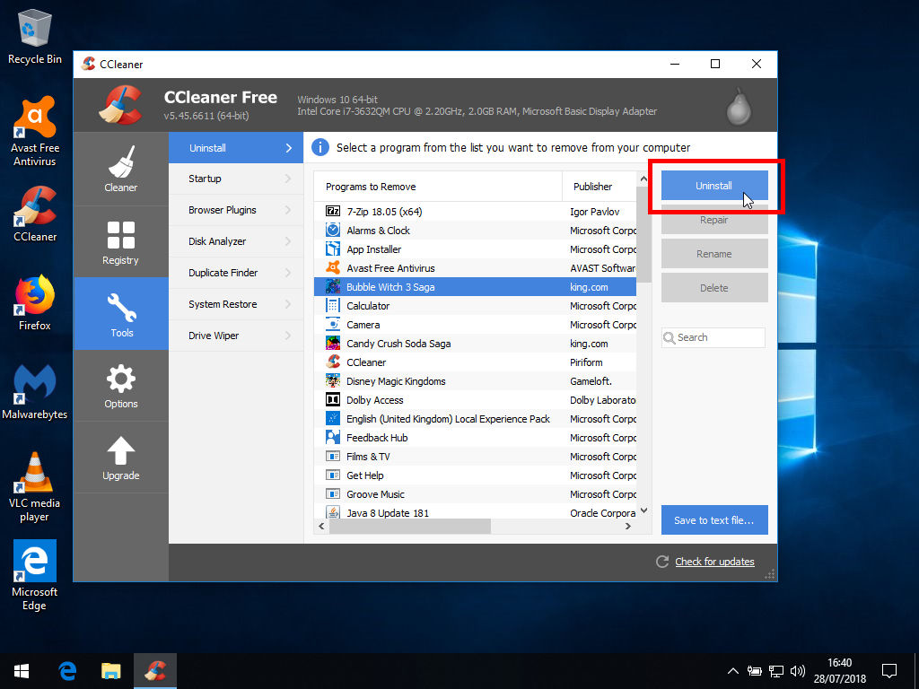This screenshot has height=689, width=919.
Task: Click the program Search field
Action: click(x=713, y=337)
